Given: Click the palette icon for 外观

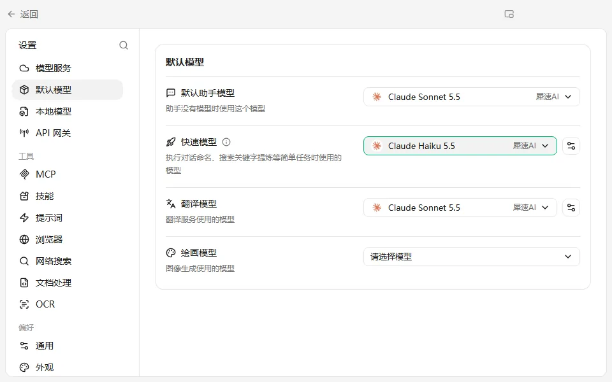Looking at the screenshot, I should [24, 367].
